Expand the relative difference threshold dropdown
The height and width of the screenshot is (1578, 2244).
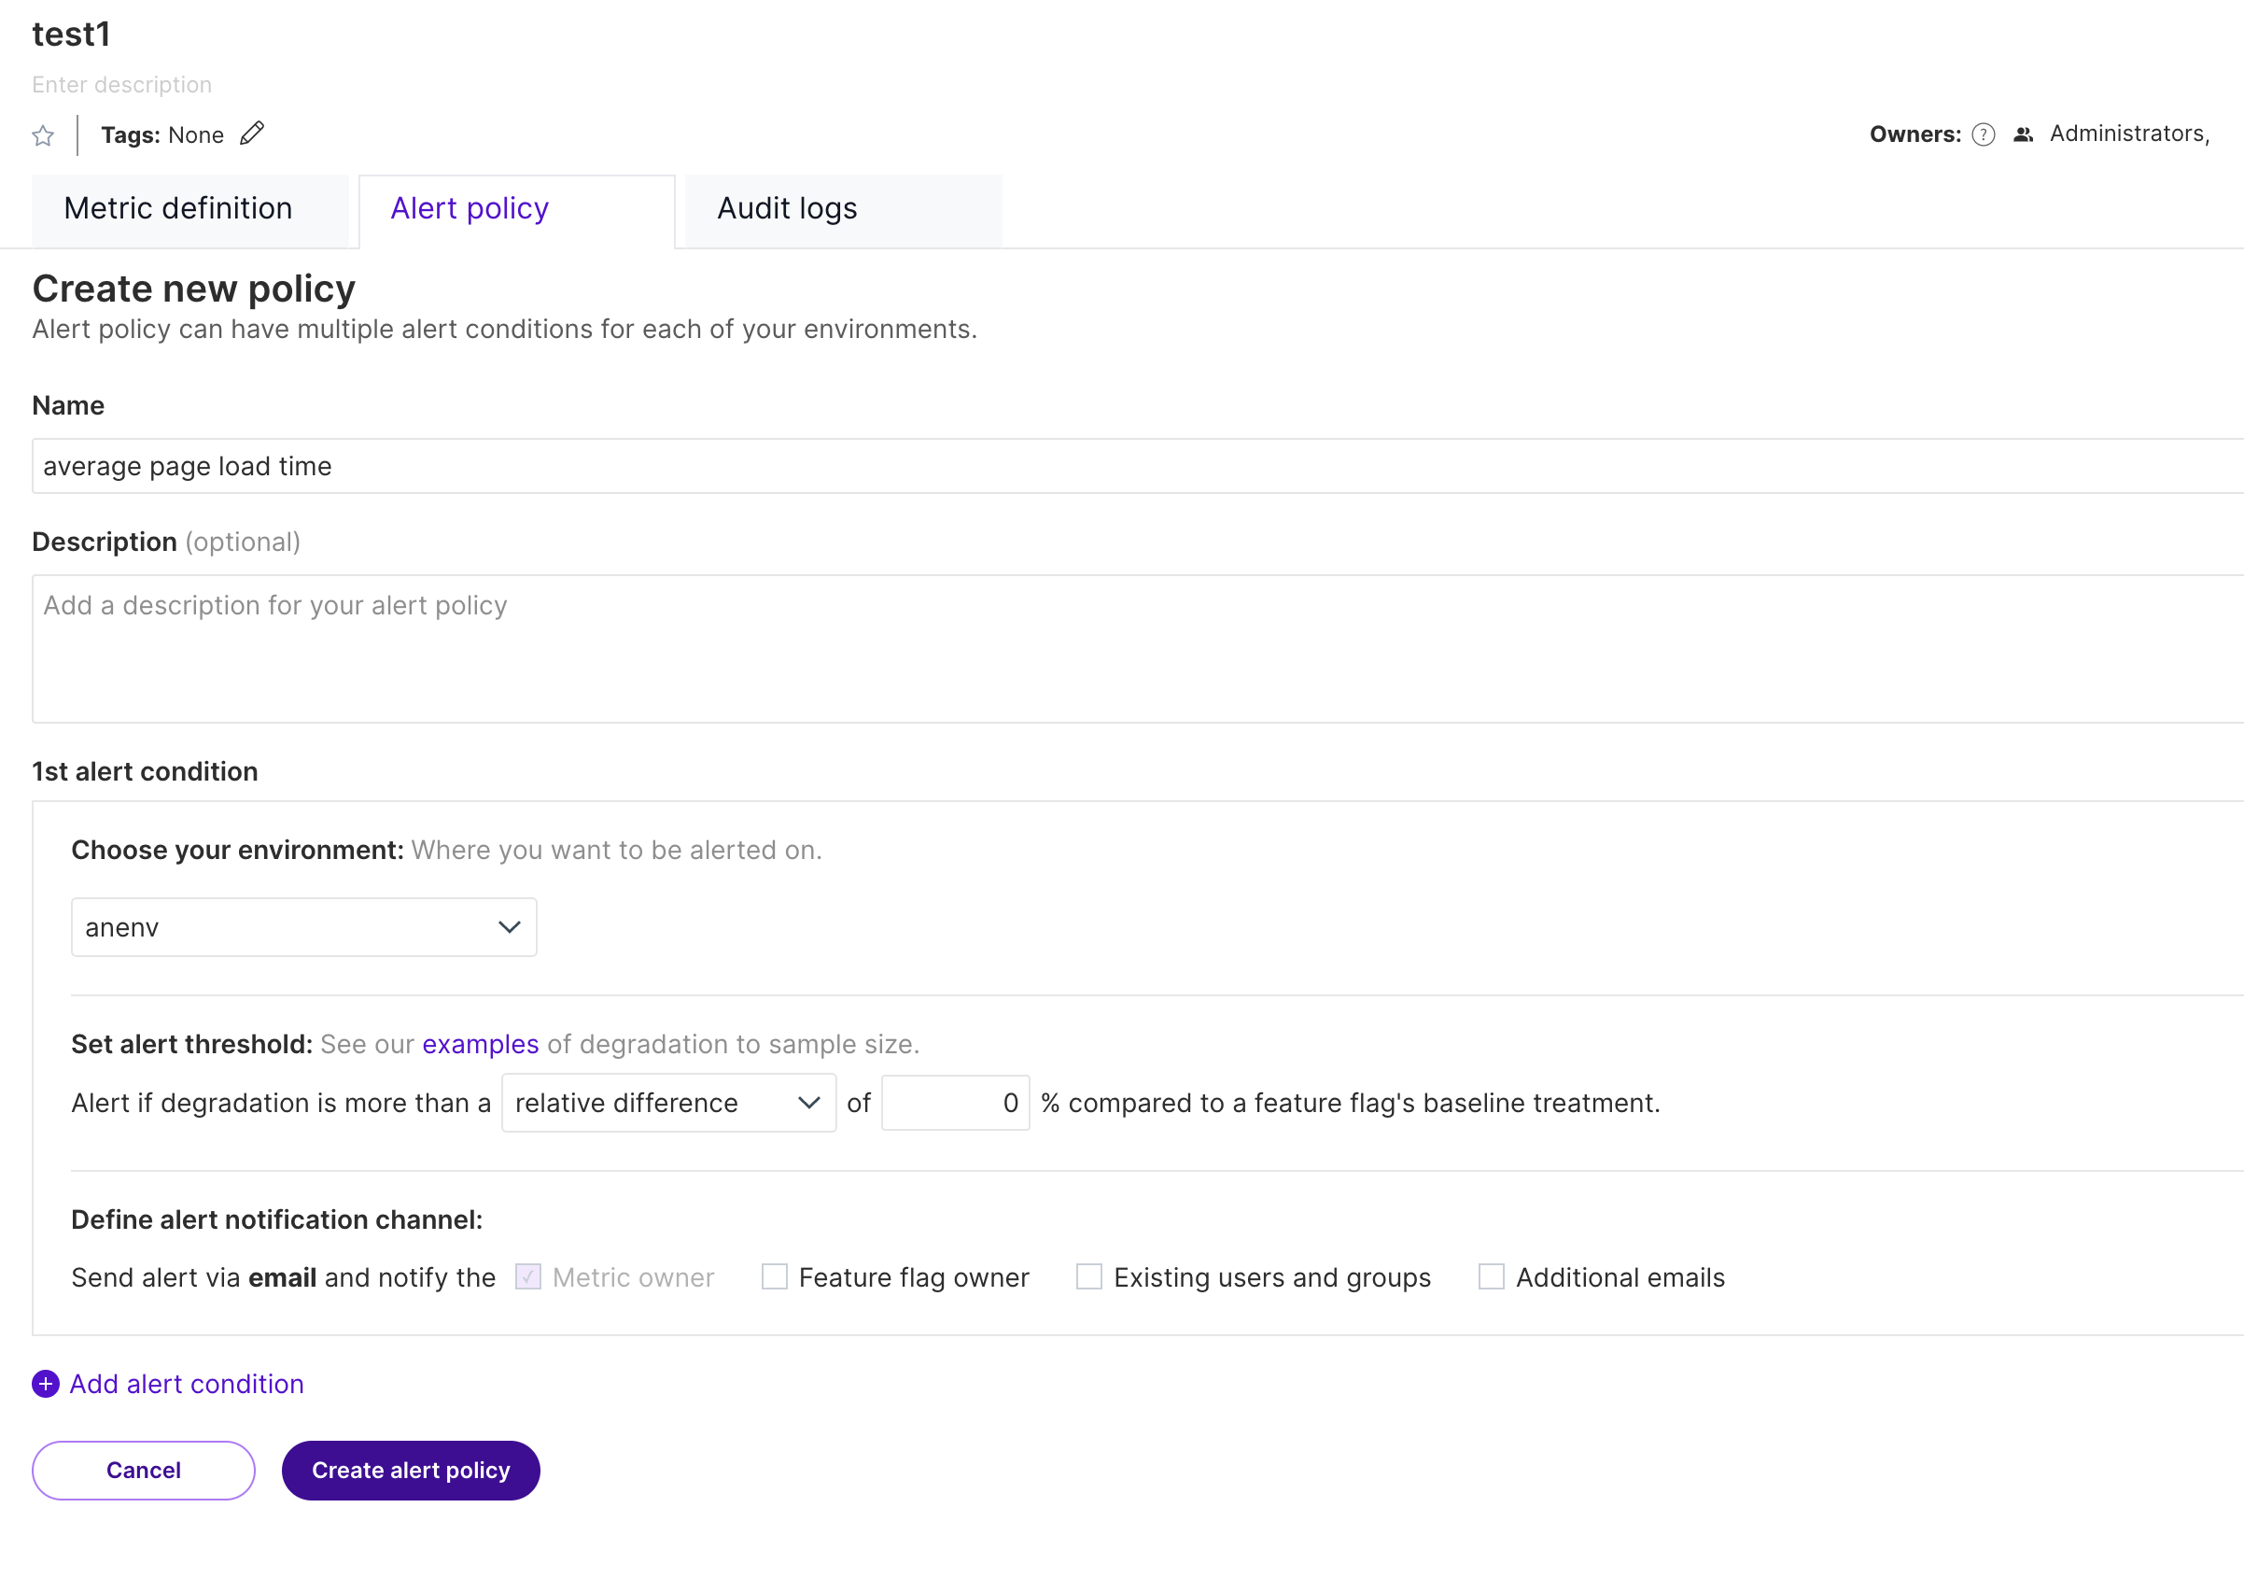coord(667,1103)
